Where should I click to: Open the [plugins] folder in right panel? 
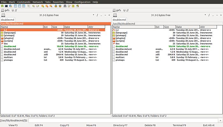(120, 38)
